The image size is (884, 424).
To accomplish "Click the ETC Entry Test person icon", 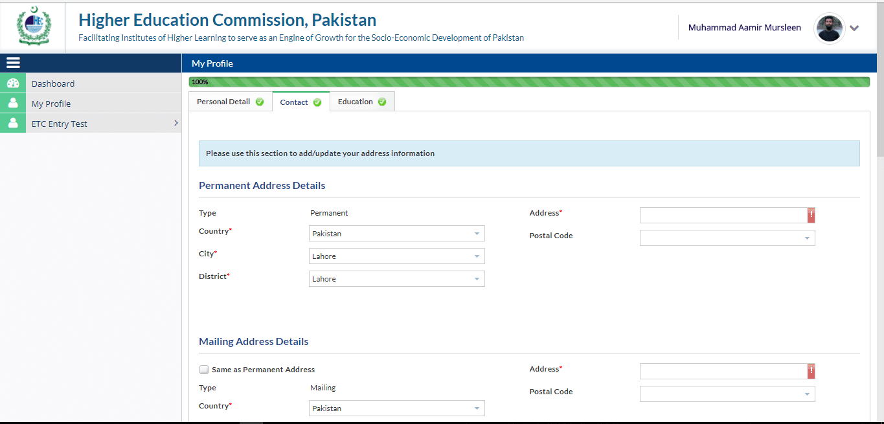I will click(13, 124).
